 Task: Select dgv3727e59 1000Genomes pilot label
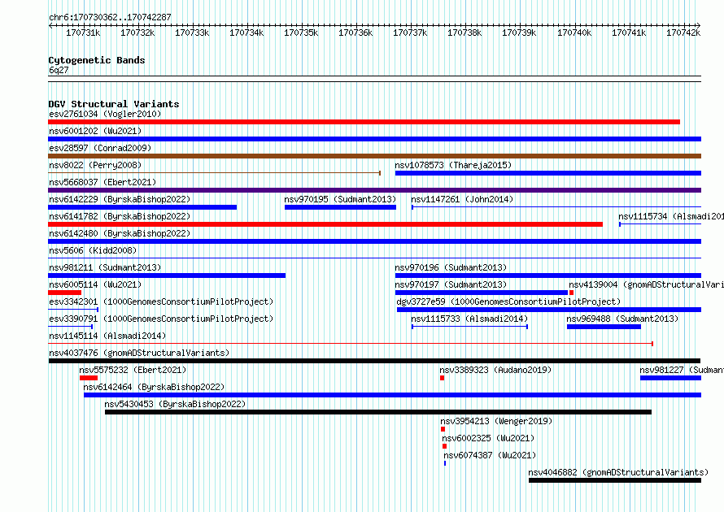[x=508, y=302]
